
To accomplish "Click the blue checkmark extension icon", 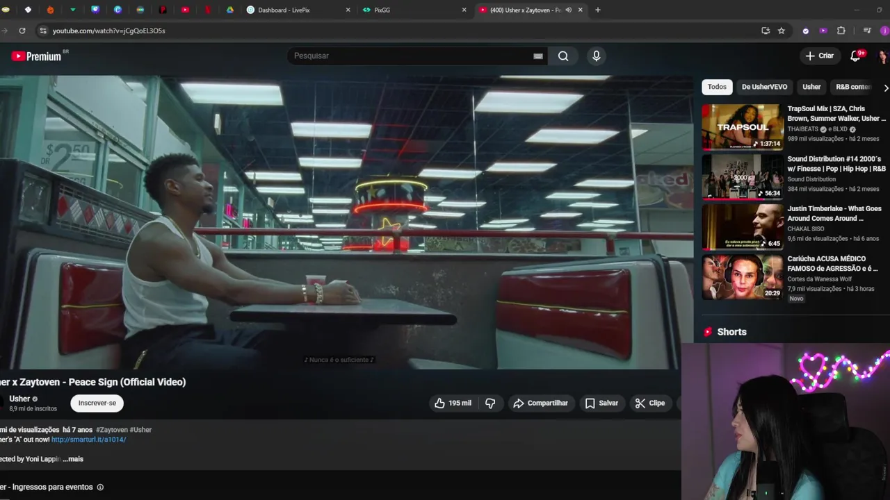I will coord(806,31).
